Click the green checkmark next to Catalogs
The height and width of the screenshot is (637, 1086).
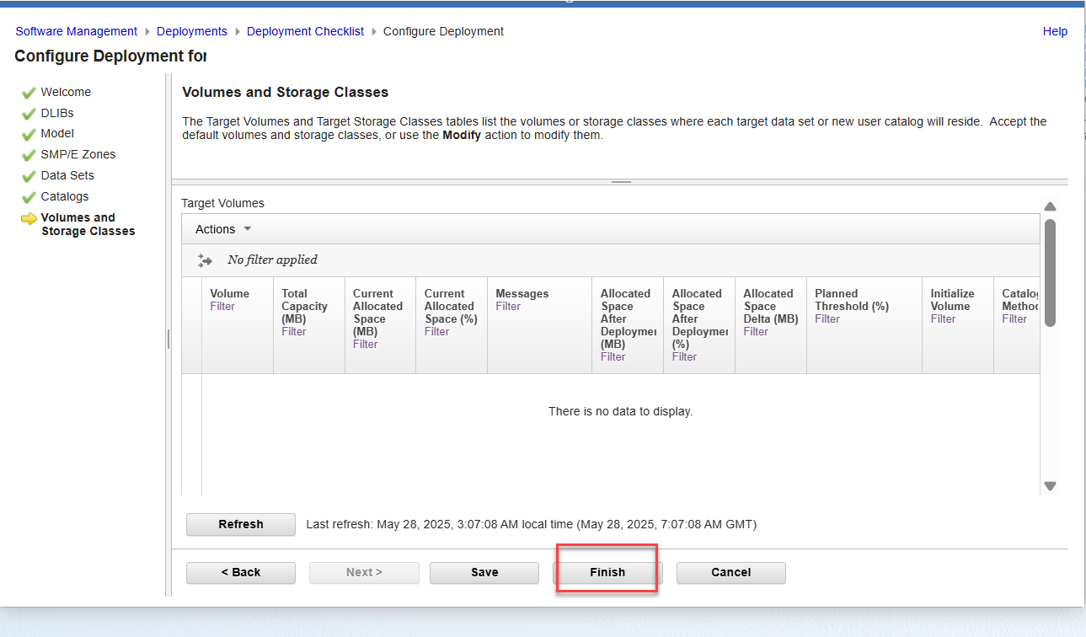tap(29, 197)
